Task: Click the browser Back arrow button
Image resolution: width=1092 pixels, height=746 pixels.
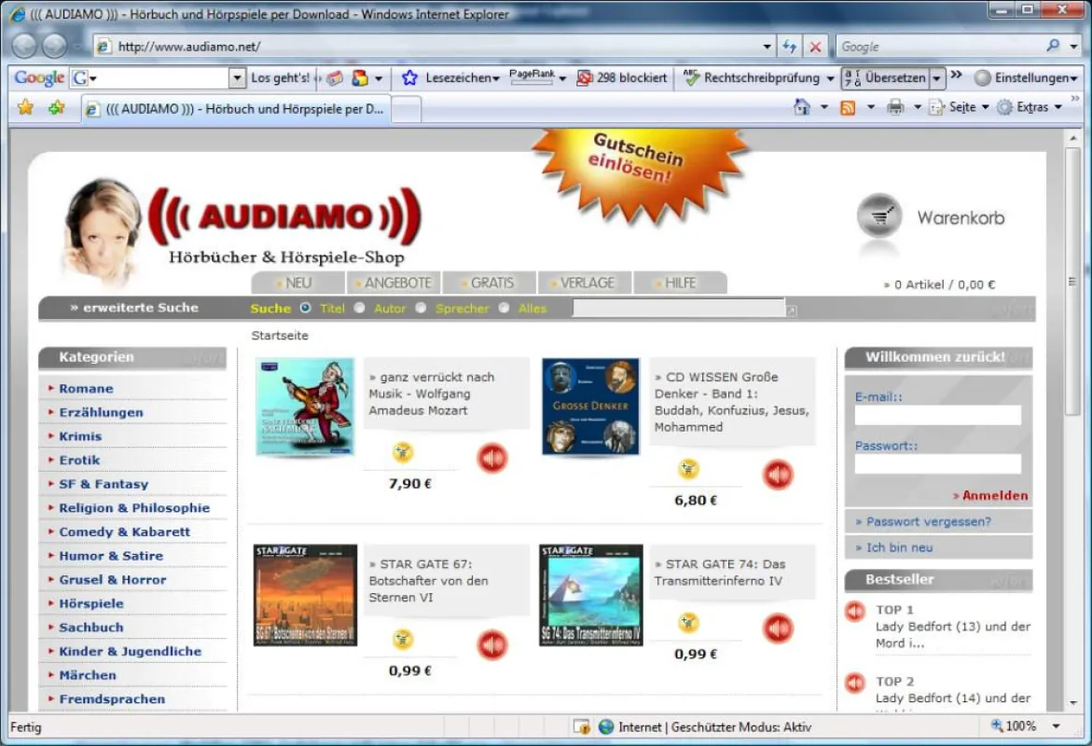Action: [x=24, y=46]
